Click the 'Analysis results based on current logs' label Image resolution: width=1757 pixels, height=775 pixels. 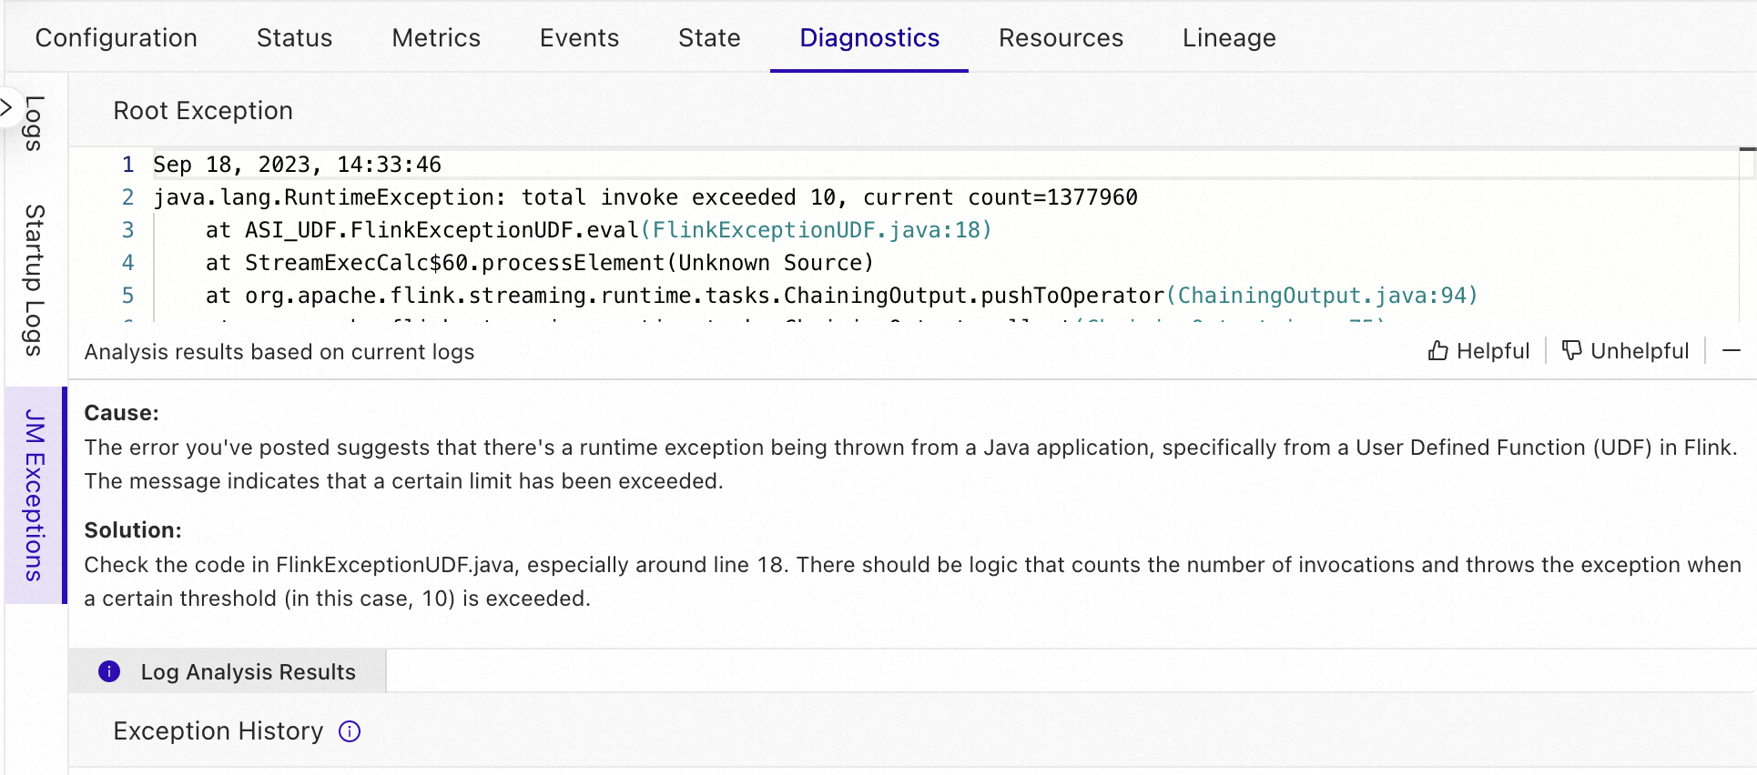coord(279,352)
